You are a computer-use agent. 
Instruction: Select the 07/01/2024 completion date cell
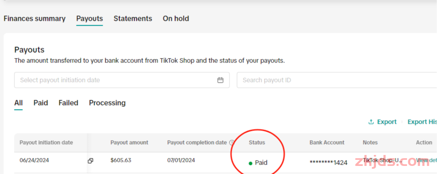pos(181,160)
